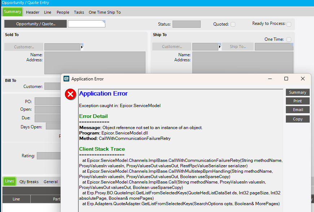Click the Opportunity / Quote... search button
Screen dimensions: 314x212
point(36,24)
